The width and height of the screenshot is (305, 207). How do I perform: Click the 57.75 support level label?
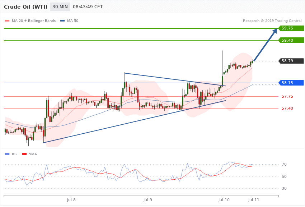pos(287,96)
